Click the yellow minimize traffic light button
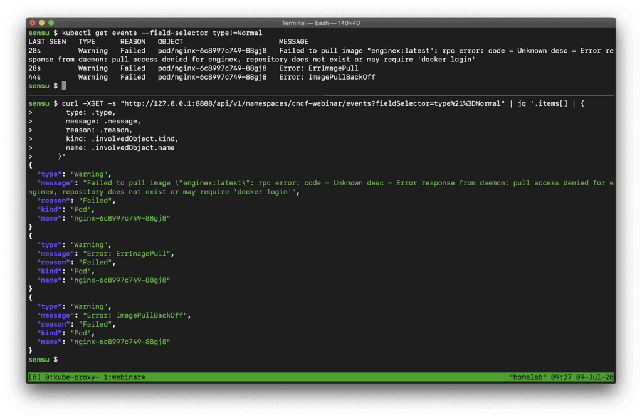Screen dimensions: 642x418 pyautogui.click(x=41, y=23)
